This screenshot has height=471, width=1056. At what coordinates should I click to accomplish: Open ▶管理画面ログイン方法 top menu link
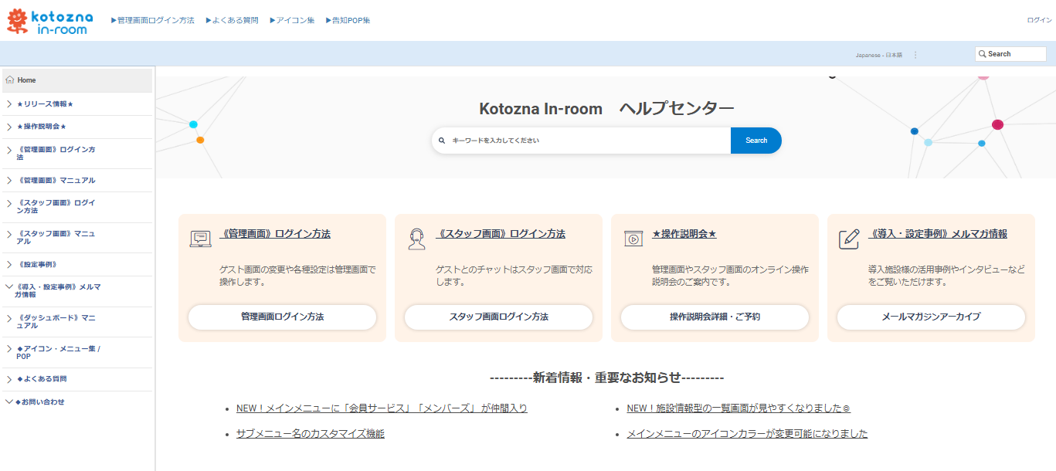(153, 20)
